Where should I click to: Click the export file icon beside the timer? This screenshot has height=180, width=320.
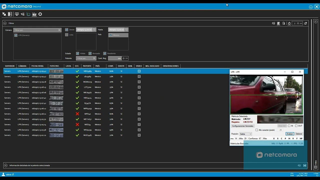[x=284, y=23]
